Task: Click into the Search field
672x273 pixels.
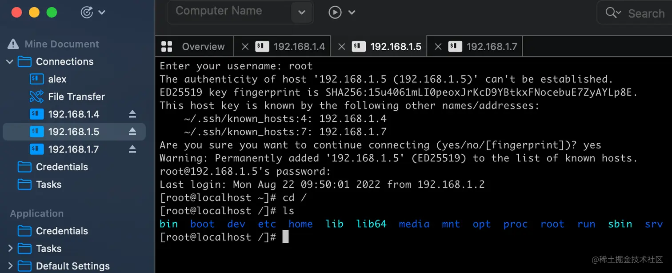Action: 646,13
